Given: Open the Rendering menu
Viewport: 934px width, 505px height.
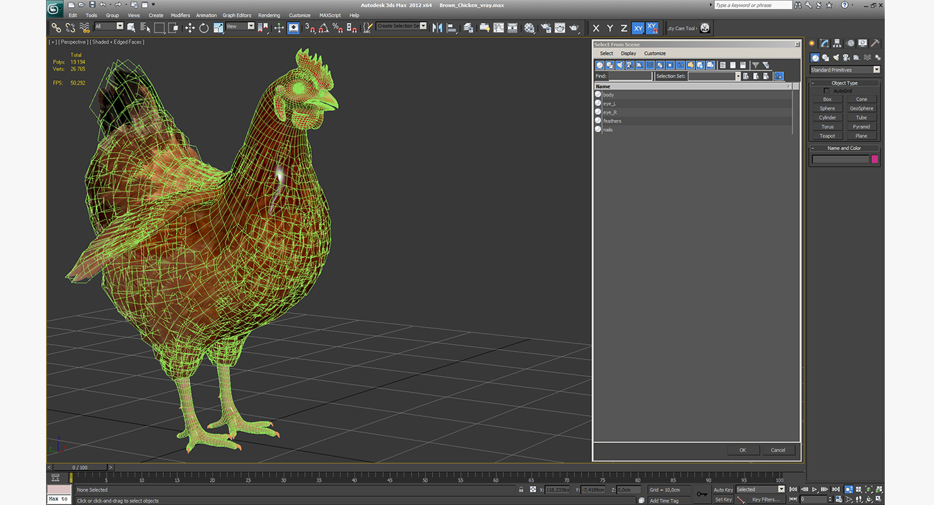Looking at the screenshot, I should (269, 15).
